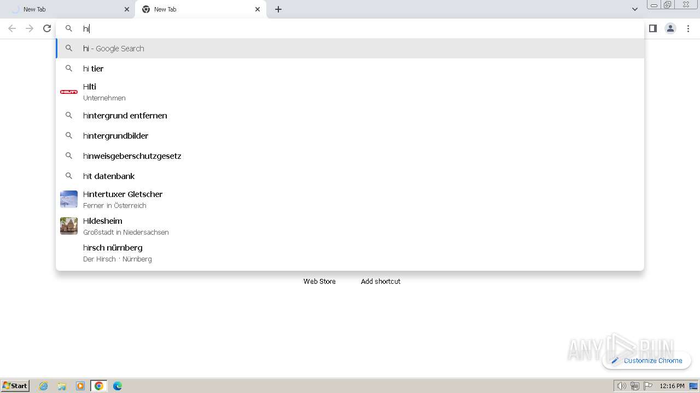Open File Explorer from taskbar
This screenshot has width=700, height=393.
[x=62, y=386]
